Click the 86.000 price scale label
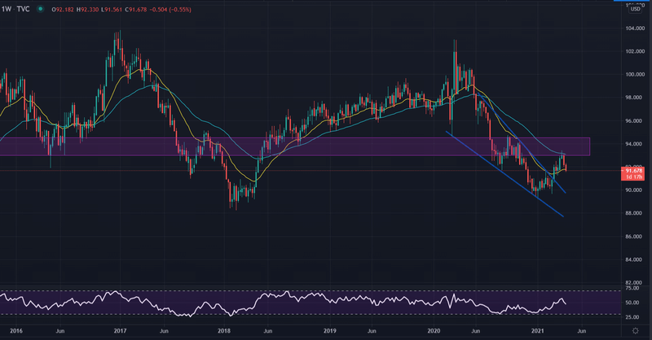 click(x=634, y=236)
